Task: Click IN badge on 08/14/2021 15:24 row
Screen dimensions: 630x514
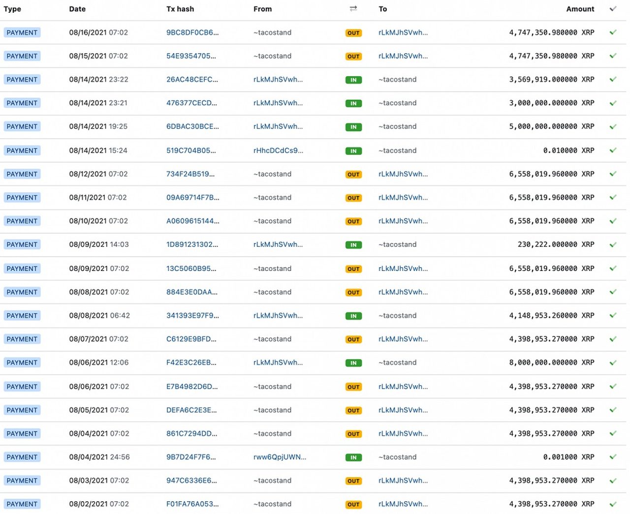Action: 353,151
